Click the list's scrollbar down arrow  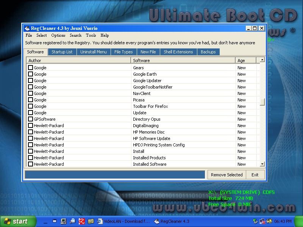(262, 164)
